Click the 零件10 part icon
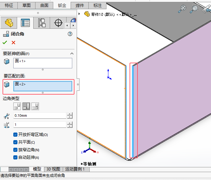 point(87,14)
